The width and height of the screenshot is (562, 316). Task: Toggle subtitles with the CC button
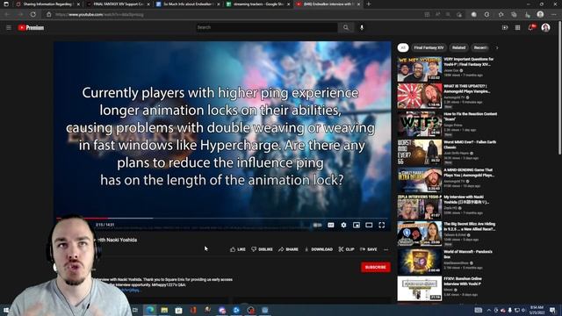[331, 225]
